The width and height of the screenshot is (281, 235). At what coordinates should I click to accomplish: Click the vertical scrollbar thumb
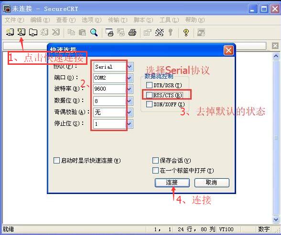coord(276,138)
